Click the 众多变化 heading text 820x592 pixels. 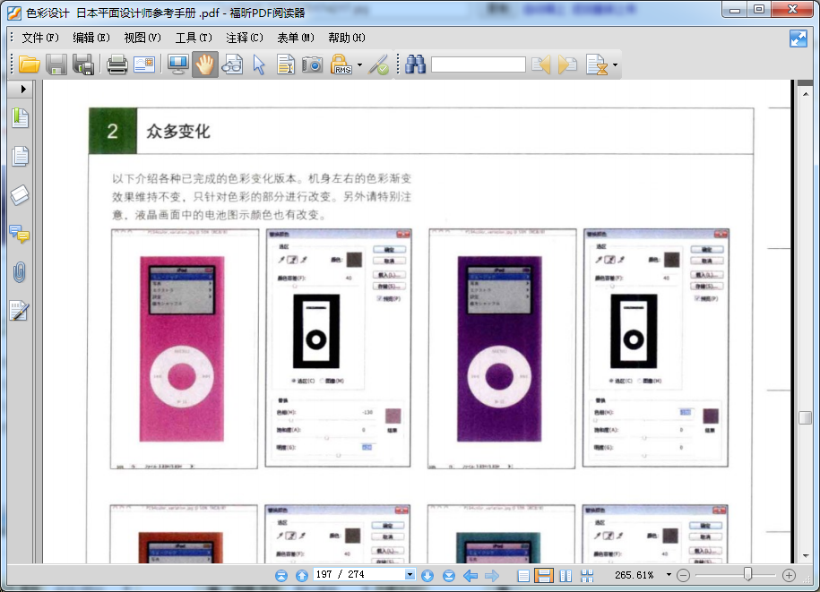click(178, 131)
